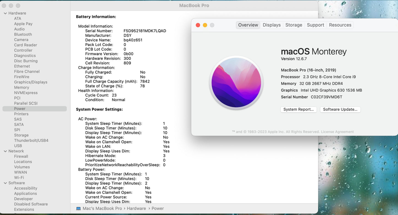
Task: Go to the Resources tab
Action: [x=340, y=25]
